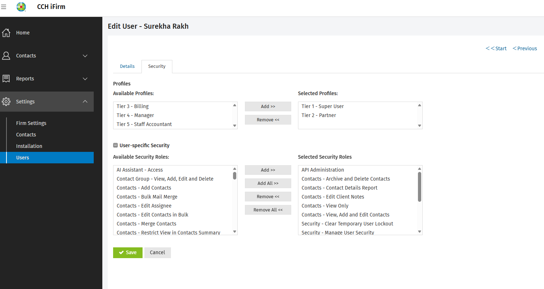Open Firm Settings submenu item

[31, 123]
